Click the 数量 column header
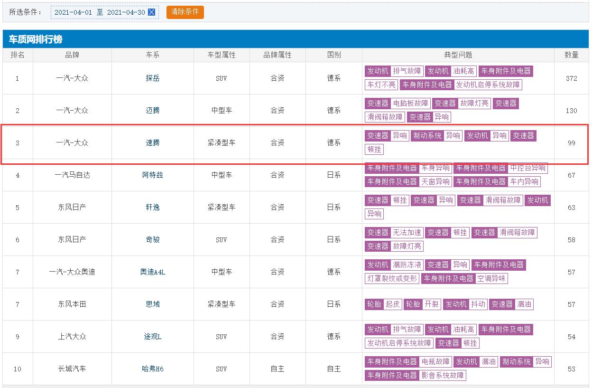This screenshot has width=592, height=388. tap(571, 55)
